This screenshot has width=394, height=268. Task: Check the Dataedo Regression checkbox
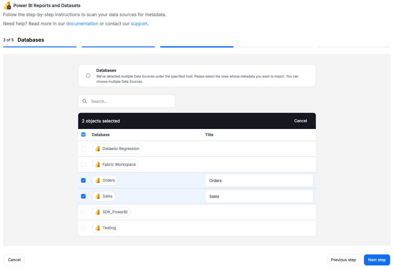(83, 149)
